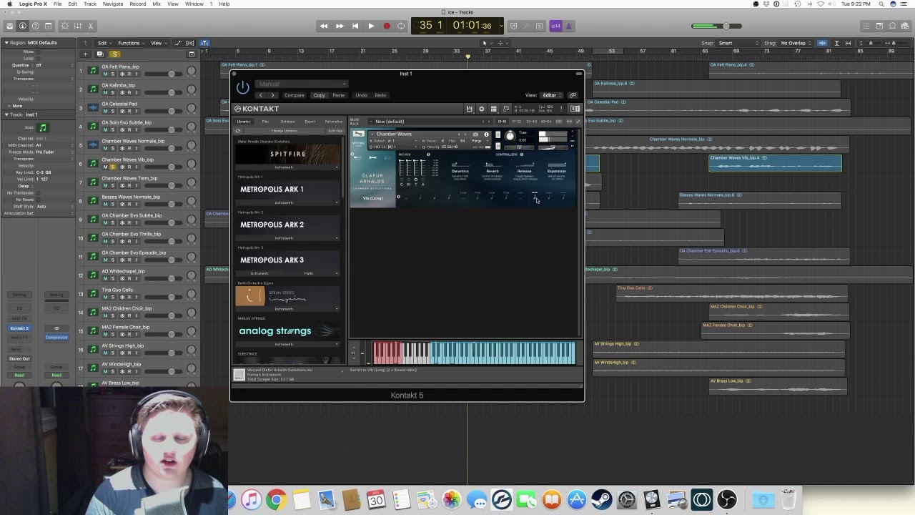Switch to Kontakt Libraries tab

(244, 122)
